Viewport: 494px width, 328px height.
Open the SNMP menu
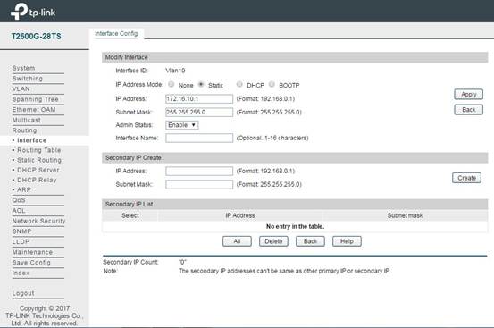21,231
